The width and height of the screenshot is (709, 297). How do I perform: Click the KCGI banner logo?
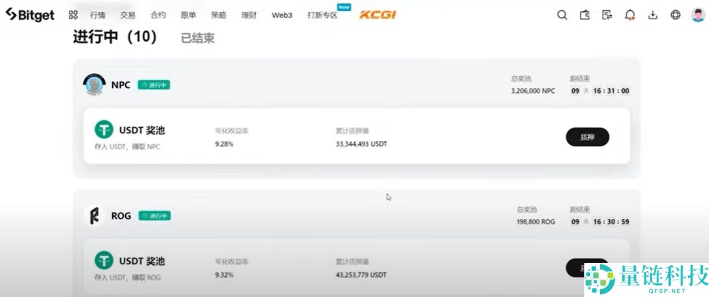pos(377,15)
